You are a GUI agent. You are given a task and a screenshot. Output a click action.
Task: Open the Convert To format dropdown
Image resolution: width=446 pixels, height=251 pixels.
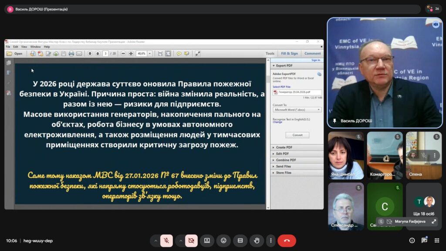[x=297, y=110]
